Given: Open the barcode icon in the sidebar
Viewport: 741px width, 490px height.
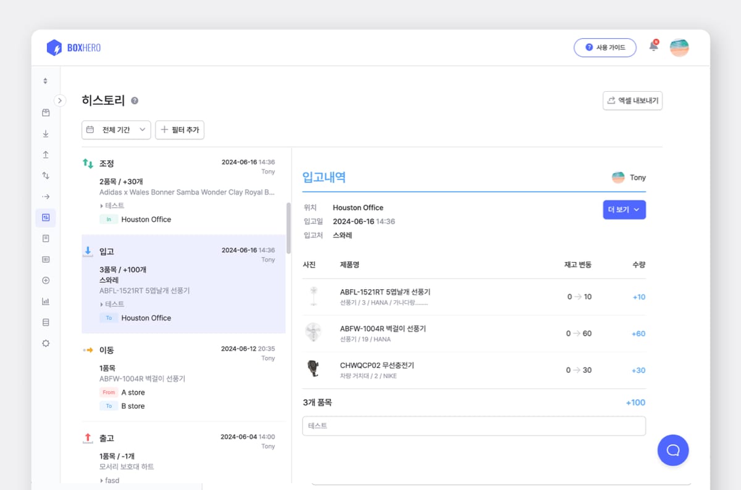Looking at the screenshot, I should click(x=45, y=259).
